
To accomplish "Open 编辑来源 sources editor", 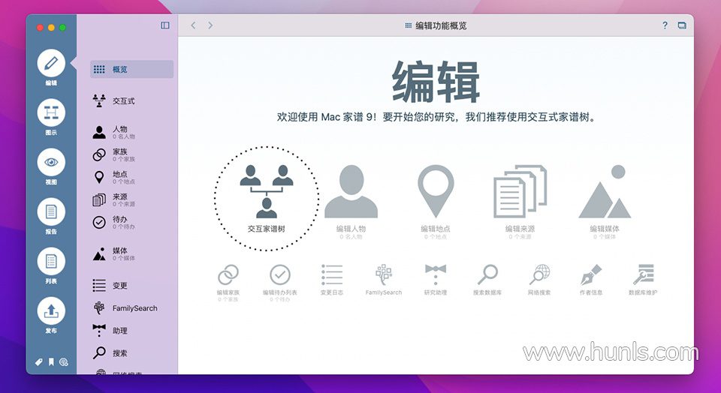I will [520, 201].
